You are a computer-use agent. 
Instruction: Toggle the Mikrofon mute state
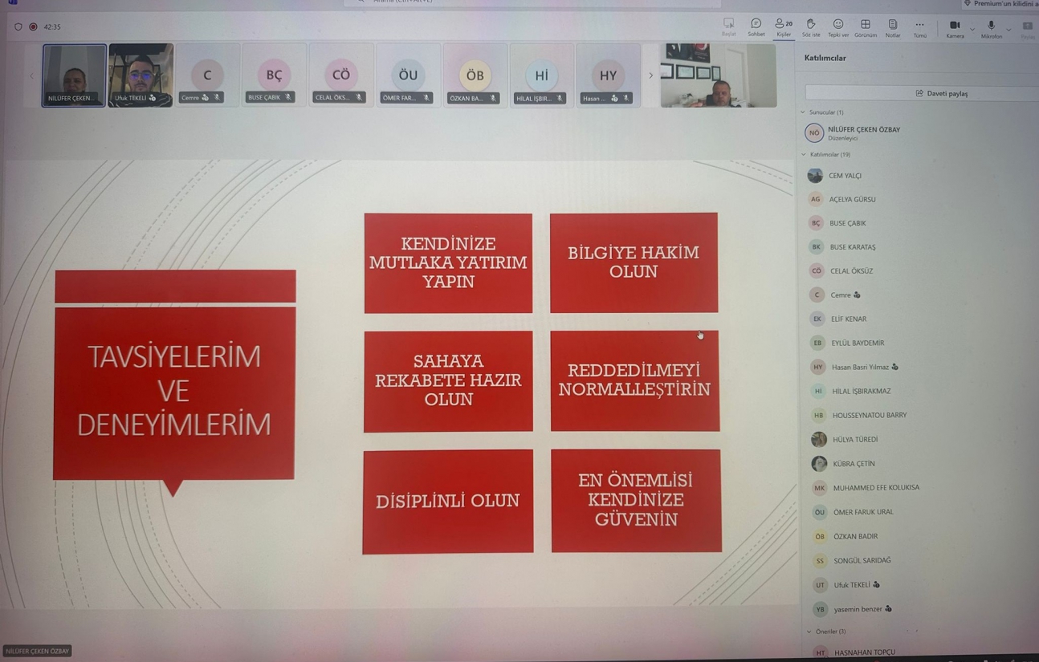click(991, 27)
